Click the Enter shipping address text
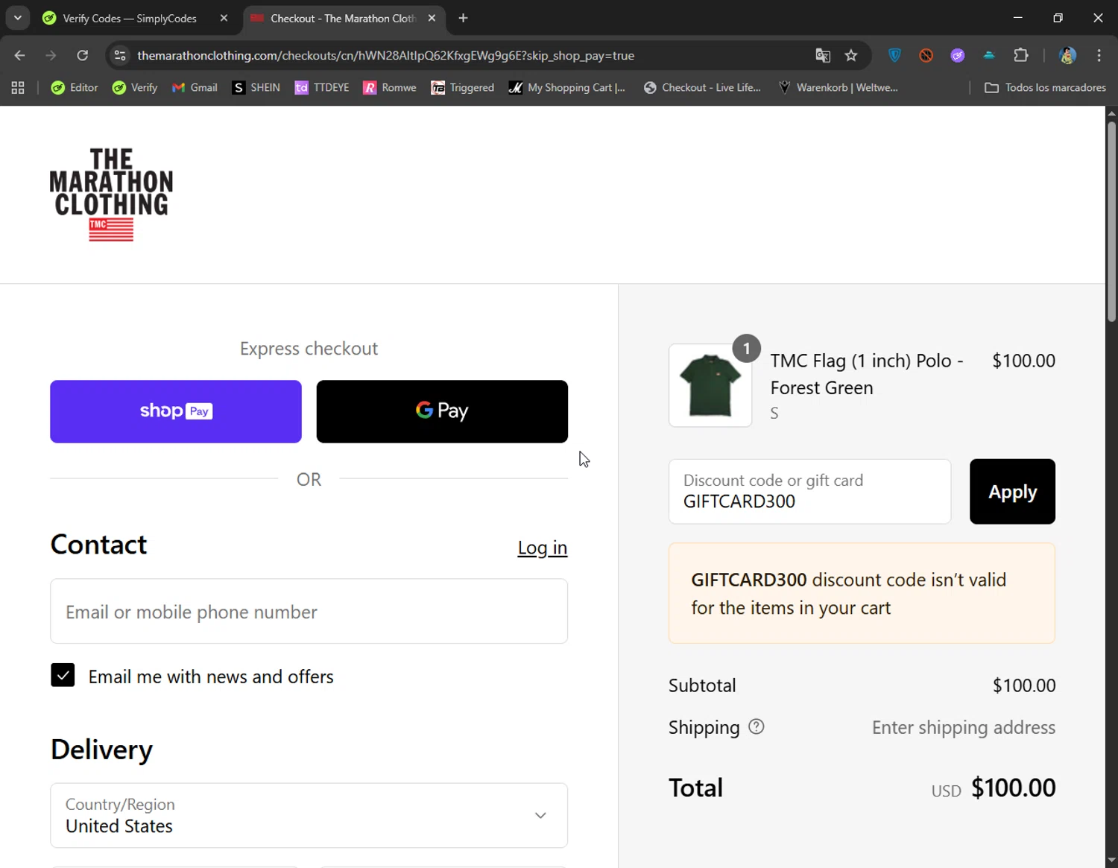This screenshot has width=1118, height=868. 964,727
